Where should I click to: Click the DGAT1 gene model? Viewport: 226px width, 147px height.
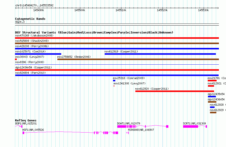click(x=143, y=126)
